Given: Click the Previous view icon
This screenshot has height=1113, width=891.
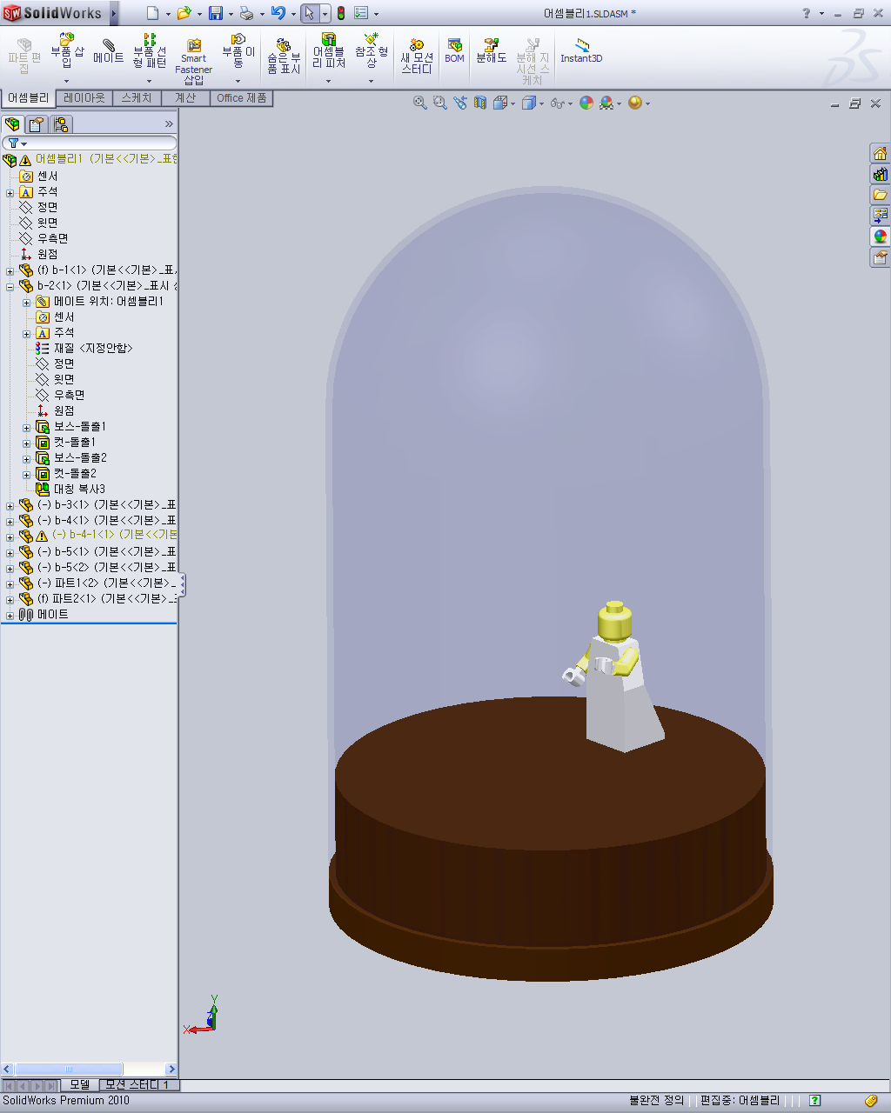Looking at the screenshot, I should point(460,103).
